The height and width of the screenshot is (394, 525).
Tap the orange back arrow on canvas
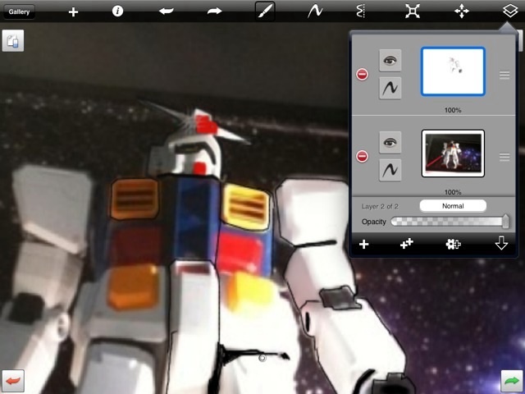click(x=13, y=381)
